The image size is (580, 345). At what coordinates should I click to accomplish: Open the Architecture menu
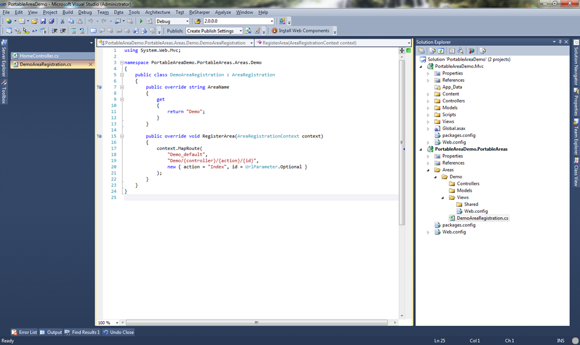point(157,12)
